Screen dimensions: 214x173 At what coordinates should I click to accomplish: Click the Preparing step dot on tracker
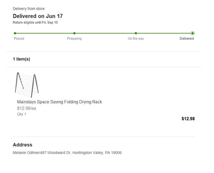(74, 33)
